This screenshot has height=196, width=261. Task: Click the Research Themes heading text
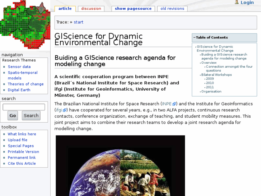coord(19,60)
